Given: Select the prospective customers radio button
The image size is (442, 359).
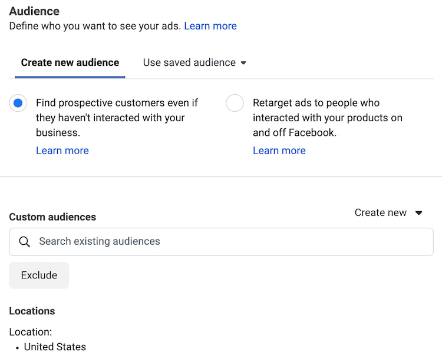Looking at the screenshot, I should click(x=18, y=103).
